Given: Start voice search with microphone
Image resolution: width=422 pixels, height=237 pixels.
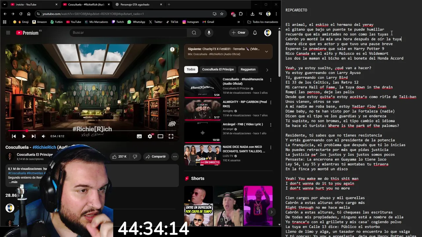Looking at the screenshot, I should pyautogui.click(x=209, y=33).
